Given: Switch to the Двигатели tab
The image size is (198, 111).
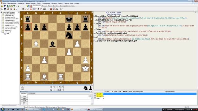Looking at the screenshot, I should [x=56, y=6].
